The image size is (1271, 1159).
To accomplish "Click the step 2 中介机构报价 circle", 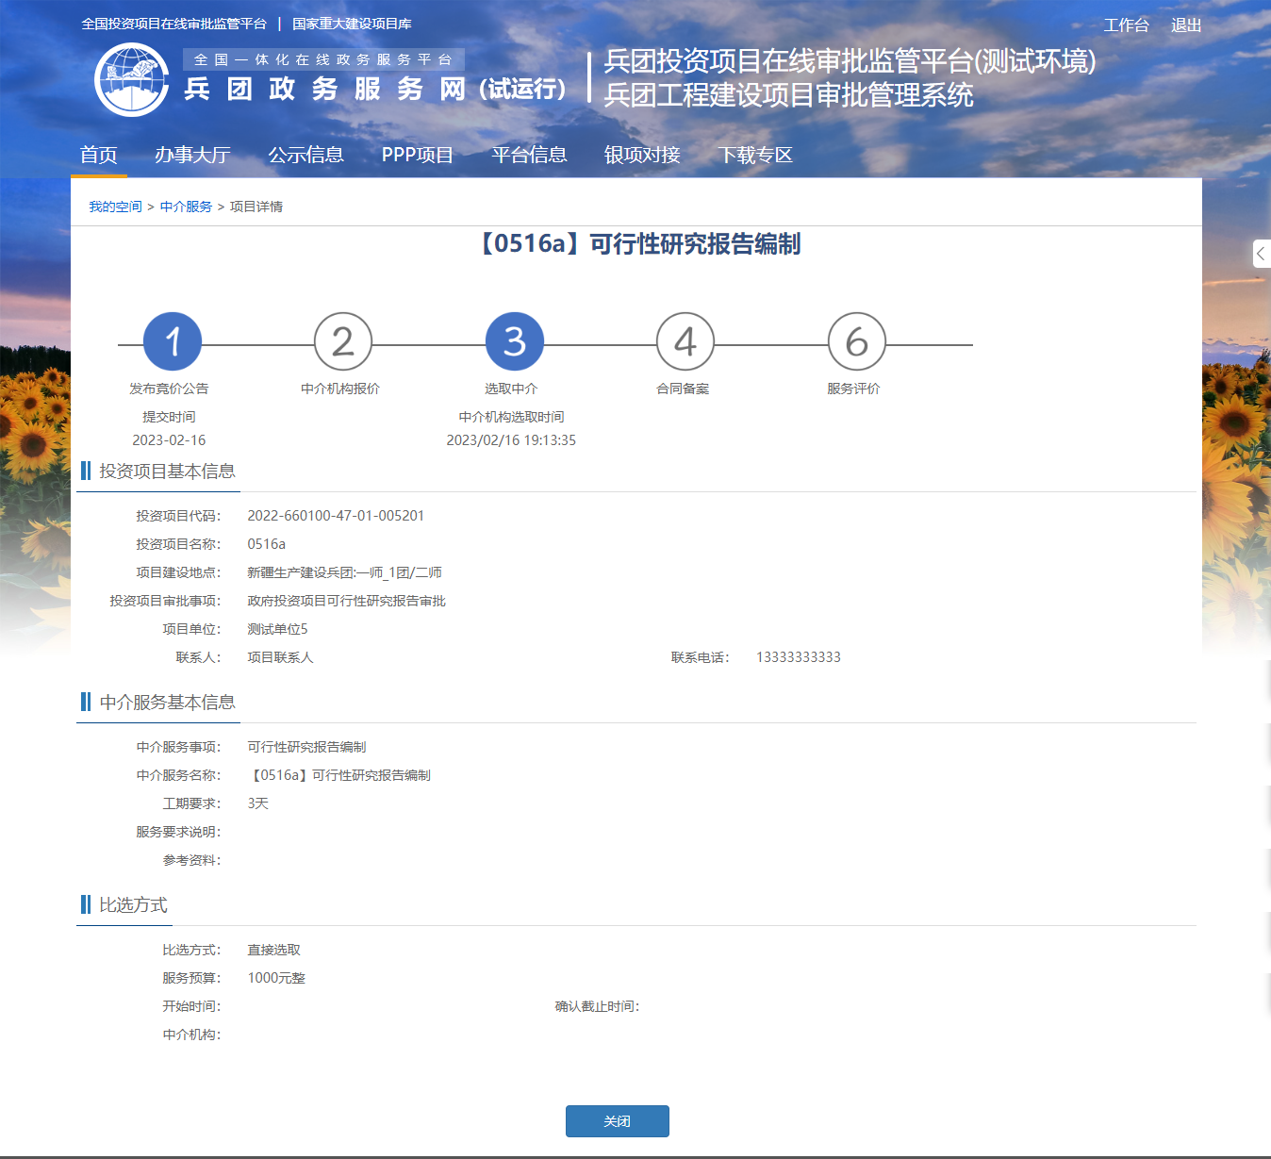I will [343, 341].
